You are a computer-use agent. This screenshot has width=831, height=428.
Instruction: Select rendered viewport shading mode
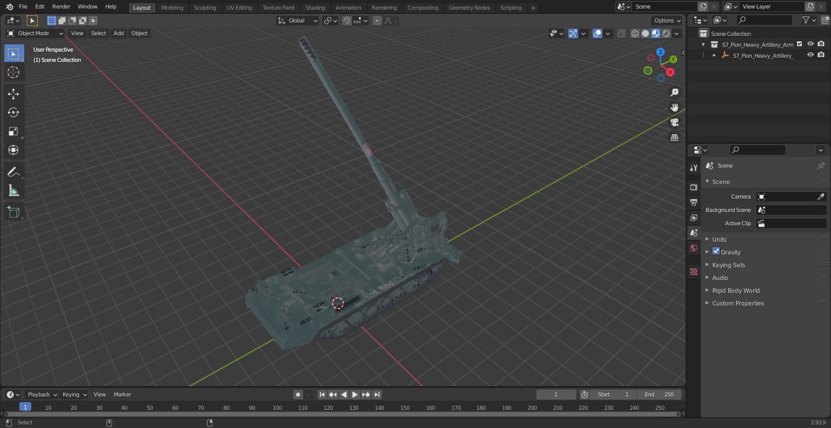[666, 33]
